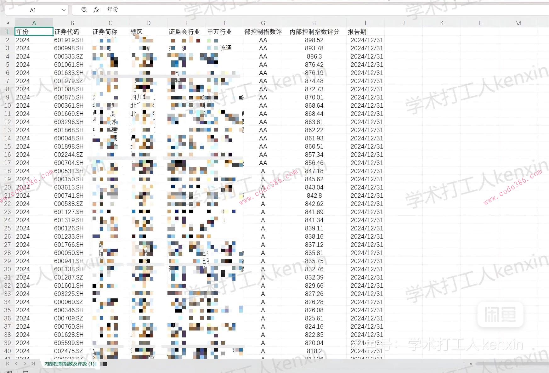Screen dimensions: 549x373
Task: Select column C header
Action: pyautogui.click(x=110, y=23)
